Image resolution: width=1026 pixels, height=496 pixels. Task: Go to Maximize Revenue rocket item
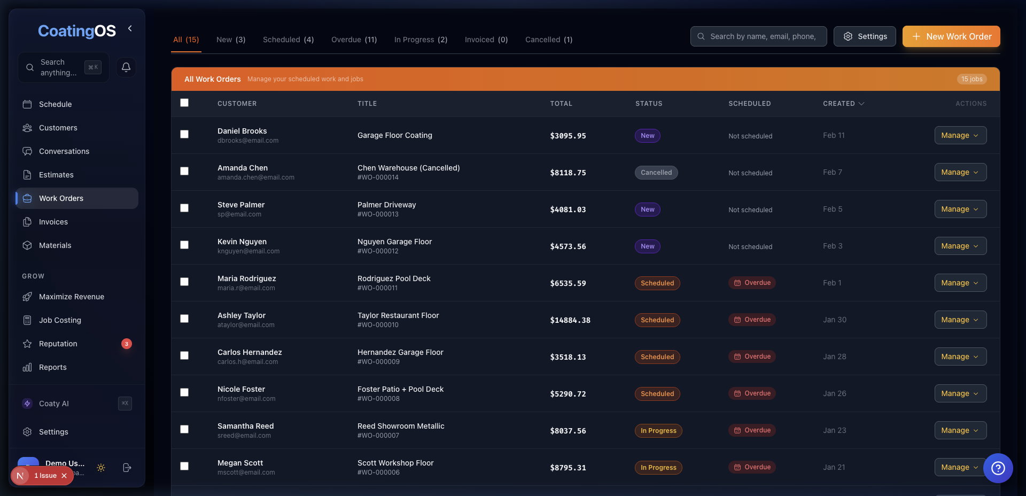click(x=71, y=297)
